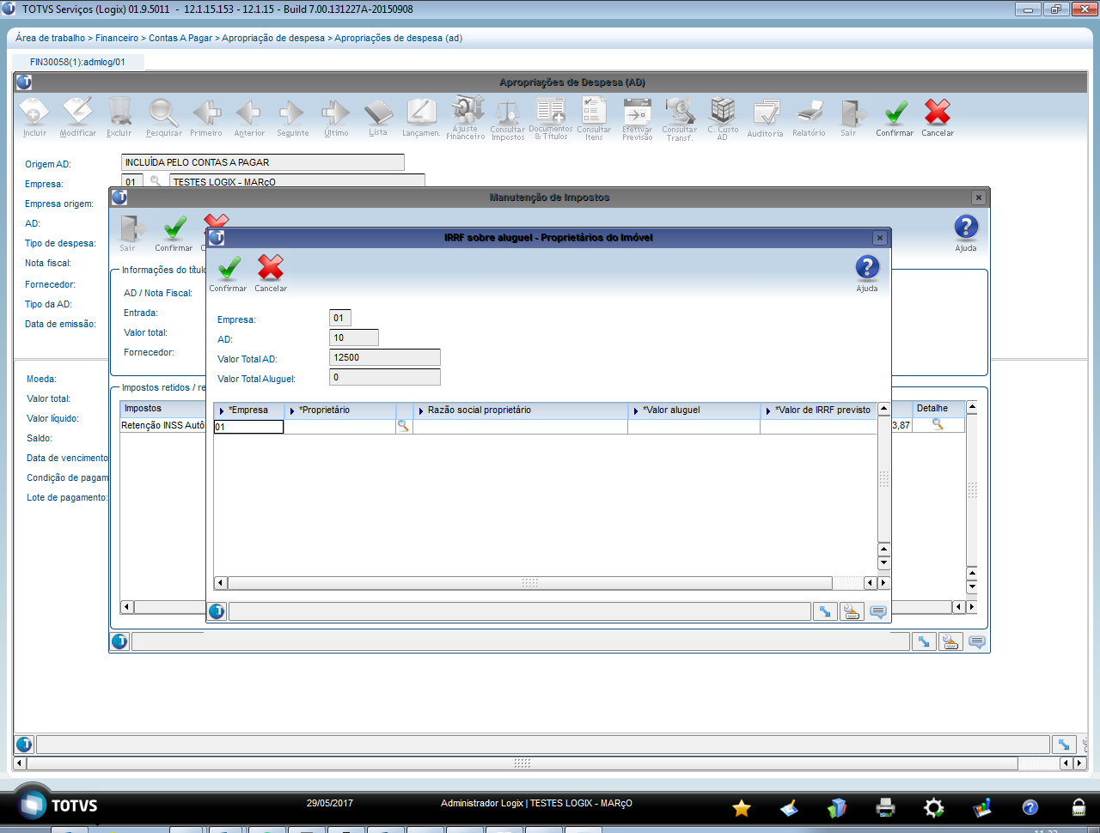Click speech bubble icon in Manutenção de Impostos
Image resolution: width=1100 pixels, height=833 pixels.
(977, 641)
